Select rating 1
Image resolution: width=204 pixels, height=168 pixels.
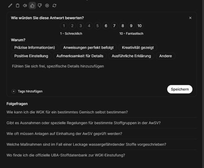(64, 26)
